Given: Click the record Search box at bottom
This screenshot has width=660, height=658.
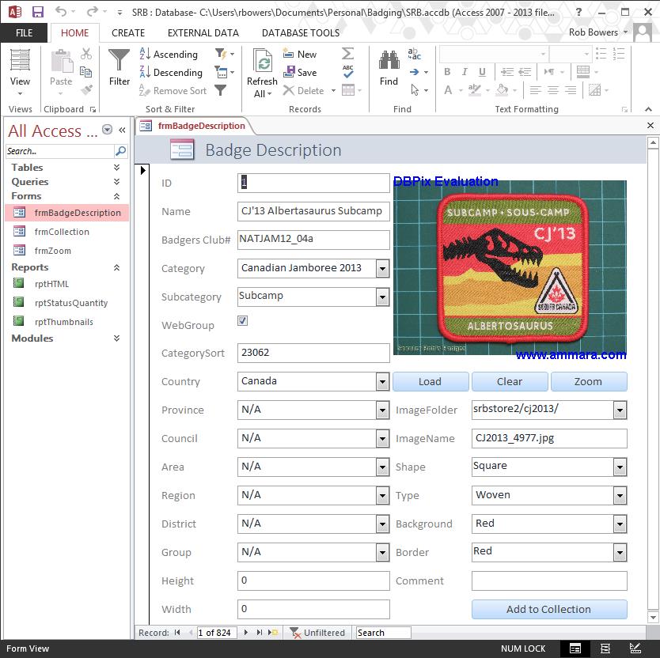Looking at the screenshot, I should coord(384,633).
